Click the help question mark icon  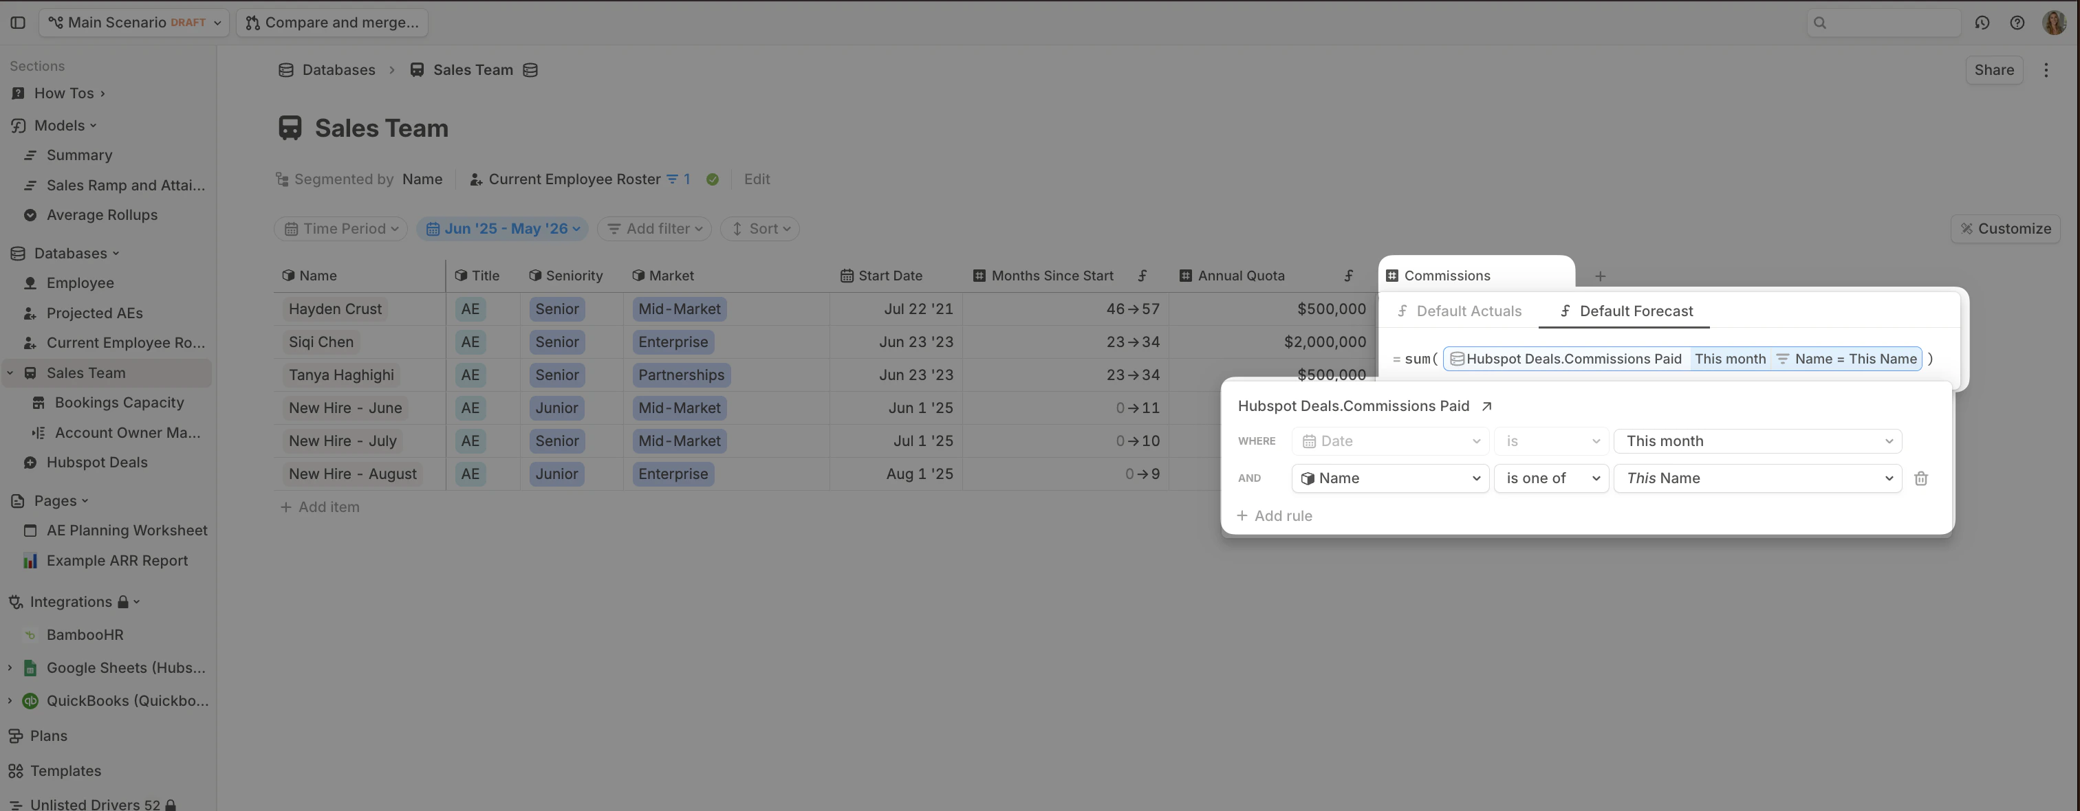pyautogui.click(x=2017, y=23)
